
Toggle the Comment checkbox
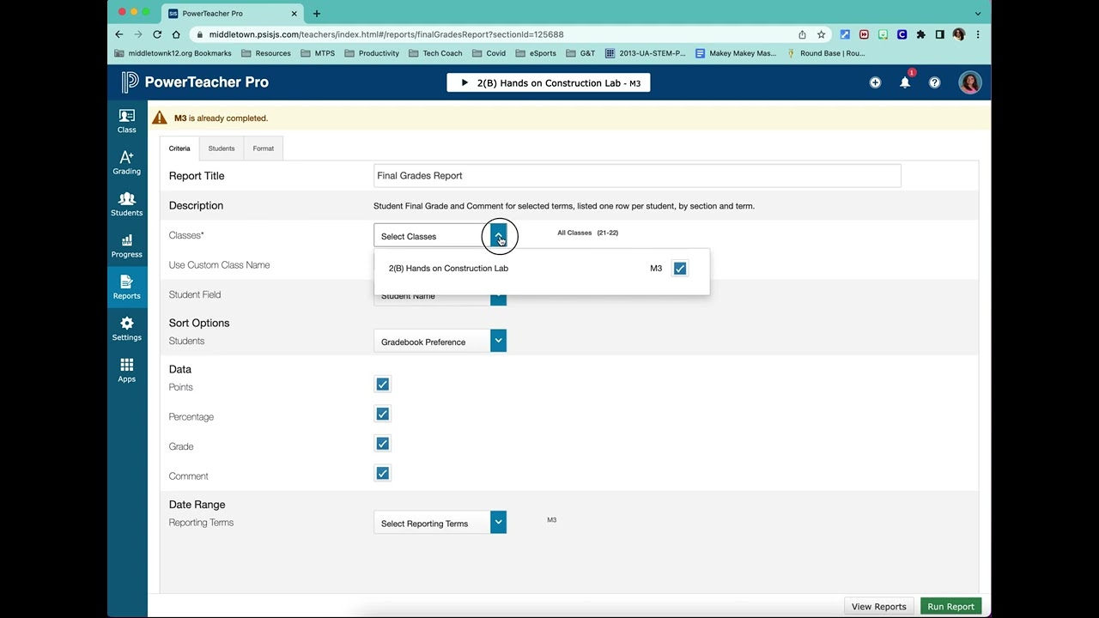382,473
